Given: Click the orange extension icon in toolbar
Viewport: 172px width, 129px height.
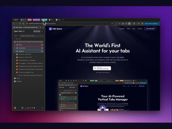Looking at the screenshot, I should [x=120, y=24].
